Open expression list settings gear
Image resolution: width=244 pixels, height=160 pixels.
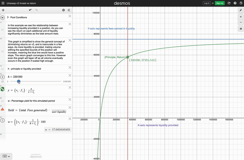pos(63,10)
